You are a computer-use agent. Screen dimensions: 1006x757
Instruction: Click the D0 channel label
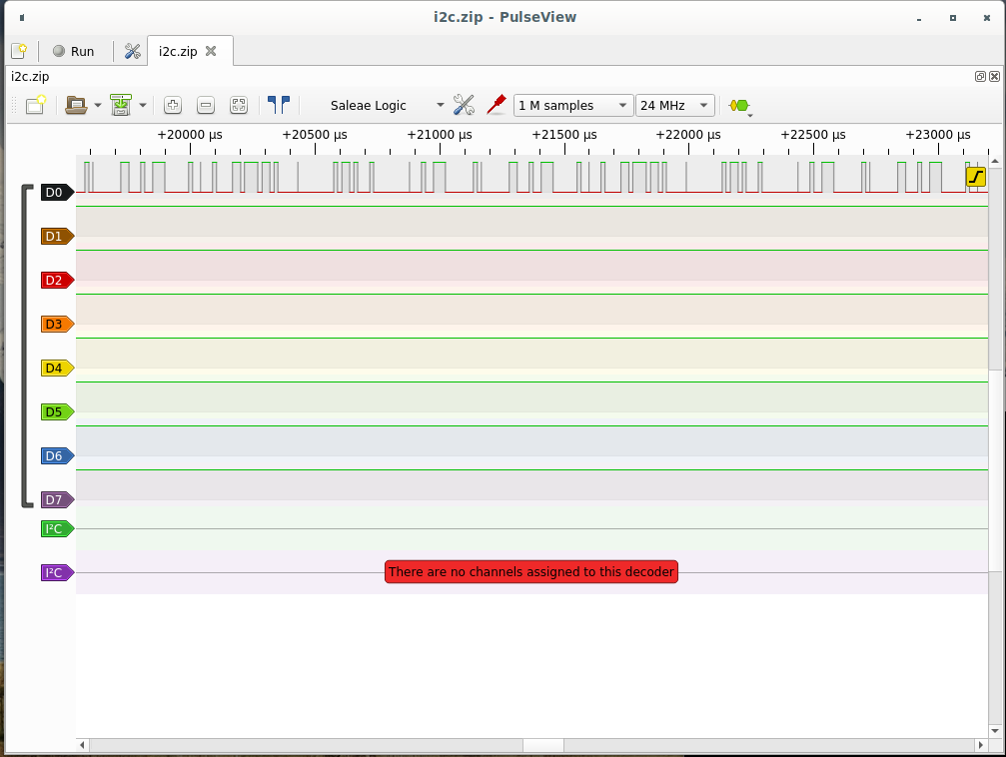(54, 193)
